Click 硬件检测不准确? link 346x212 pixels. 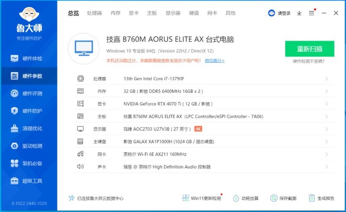[x=309, y=61]
